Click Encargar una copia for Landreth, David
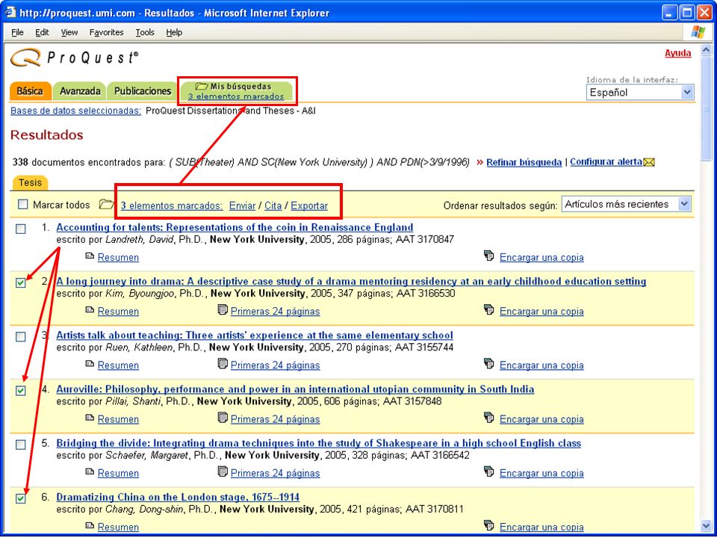The image size is (717, 538). tap(541, 257)
